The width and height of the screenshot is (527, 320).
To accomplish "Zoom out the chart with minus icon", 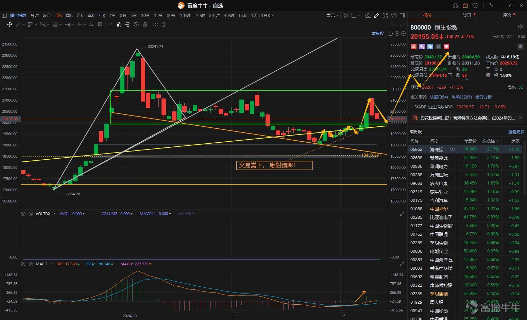I will pos(397,33).
